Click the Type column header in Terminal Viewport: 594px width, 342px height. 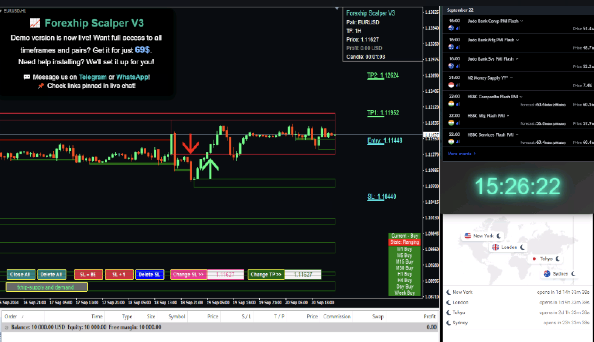127,317
